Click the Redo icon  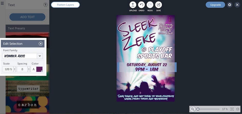pyautogui.click(x=150, y=5)
